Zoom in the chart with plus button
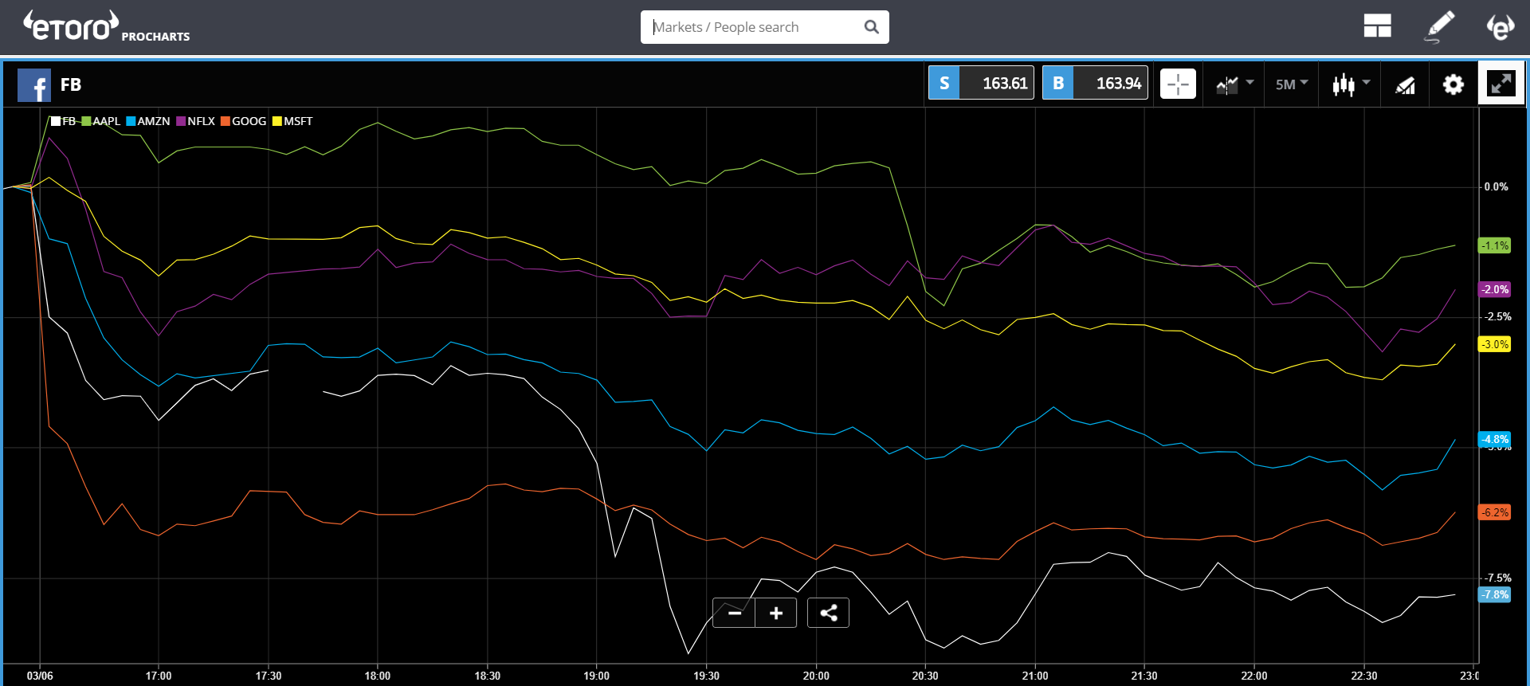Image resolution: width=1530 pixels, height=686 pixels. [776, 613]
